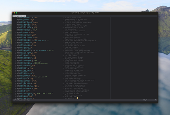Image resolution: width=170 pixels, height=115 pixels.
Task: Click the "i" string on the complete line
Action: pyautogui.click(x=48, y=41)
